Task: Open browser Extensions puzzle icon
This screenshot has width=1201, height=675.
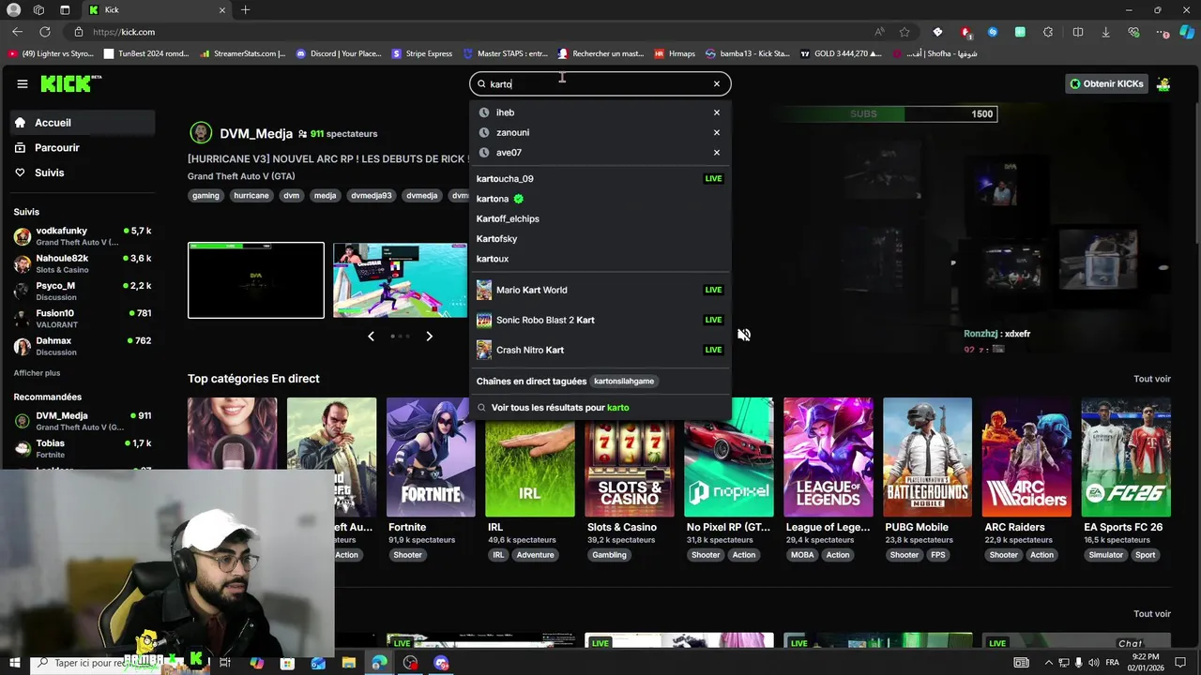Action: pos(1048,32)
